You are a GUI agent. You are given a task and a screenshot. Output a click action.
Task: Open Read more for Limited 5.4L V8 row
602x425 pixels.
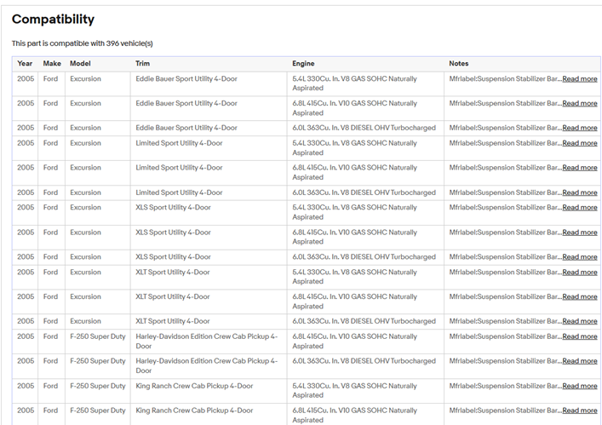point(579,144)
